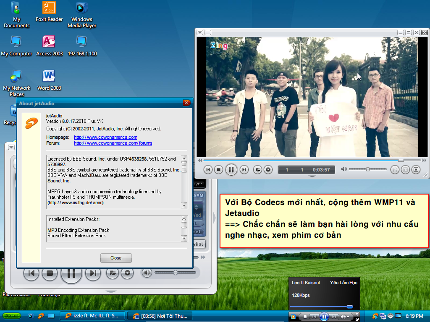The image size is (430, 322).
Task: Stop playback in the jetAudio video window
Action: (x=218, y=170)
